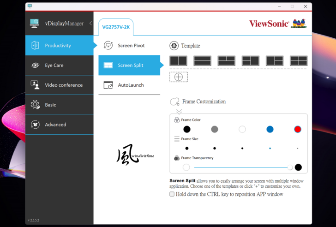This screenshot has width=336, height=227.
Task: Click the Basic gear icon
Action: 35,105
